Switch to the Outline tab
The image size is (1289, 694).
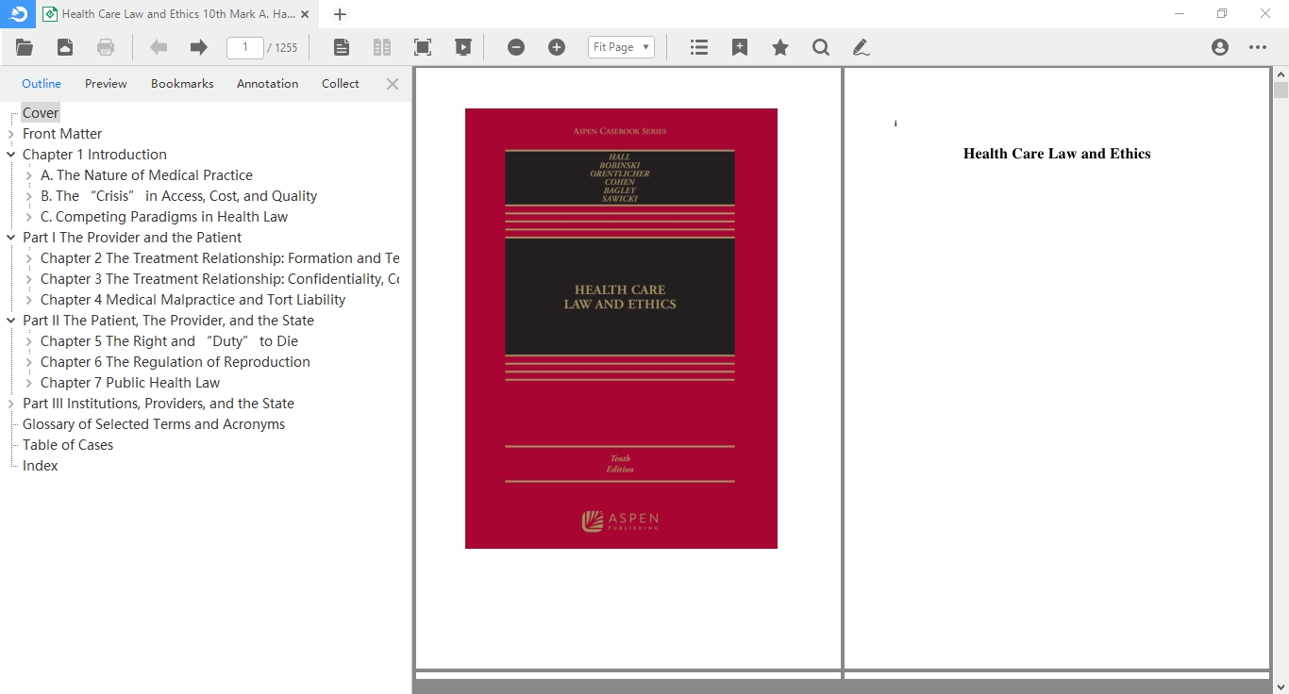click(x=42, y=84)
